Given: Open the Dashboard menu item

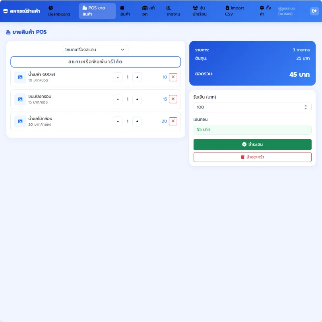Looking at the screenshot, I should coord(59,11).
